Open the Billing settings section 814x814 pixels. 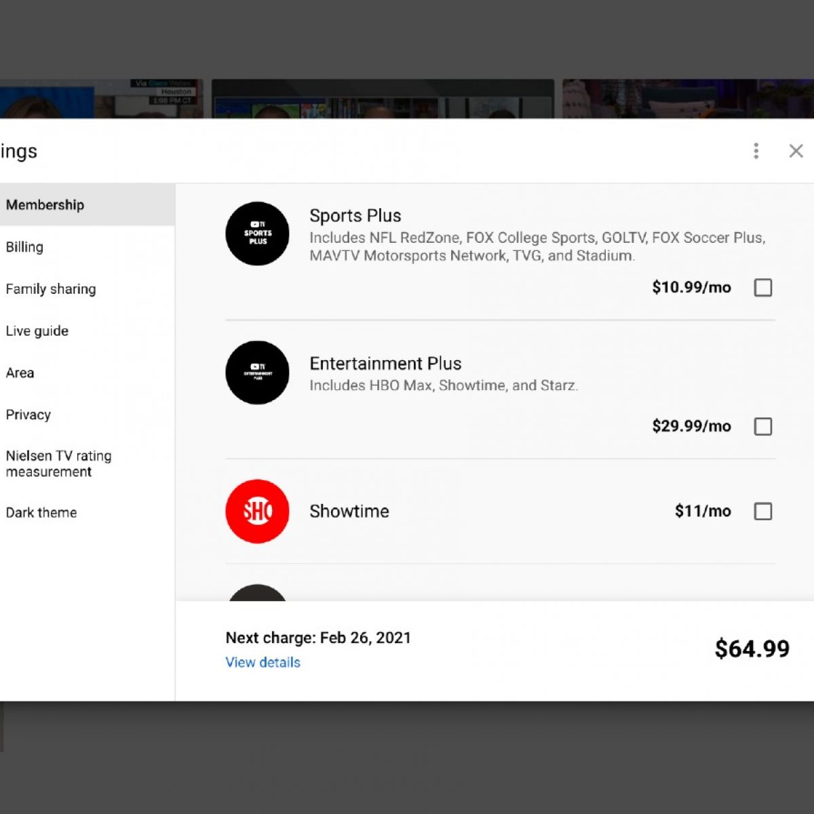point(24,247)
